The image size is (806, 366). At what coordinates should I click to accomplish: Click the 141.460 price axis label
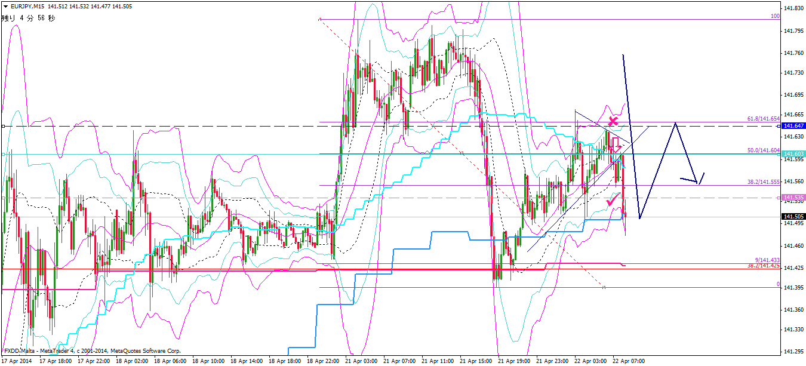(x=794, y=245)
